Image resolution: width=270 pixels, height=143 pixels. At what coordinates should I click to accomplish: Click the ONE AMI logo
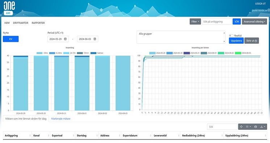[9, 8]
